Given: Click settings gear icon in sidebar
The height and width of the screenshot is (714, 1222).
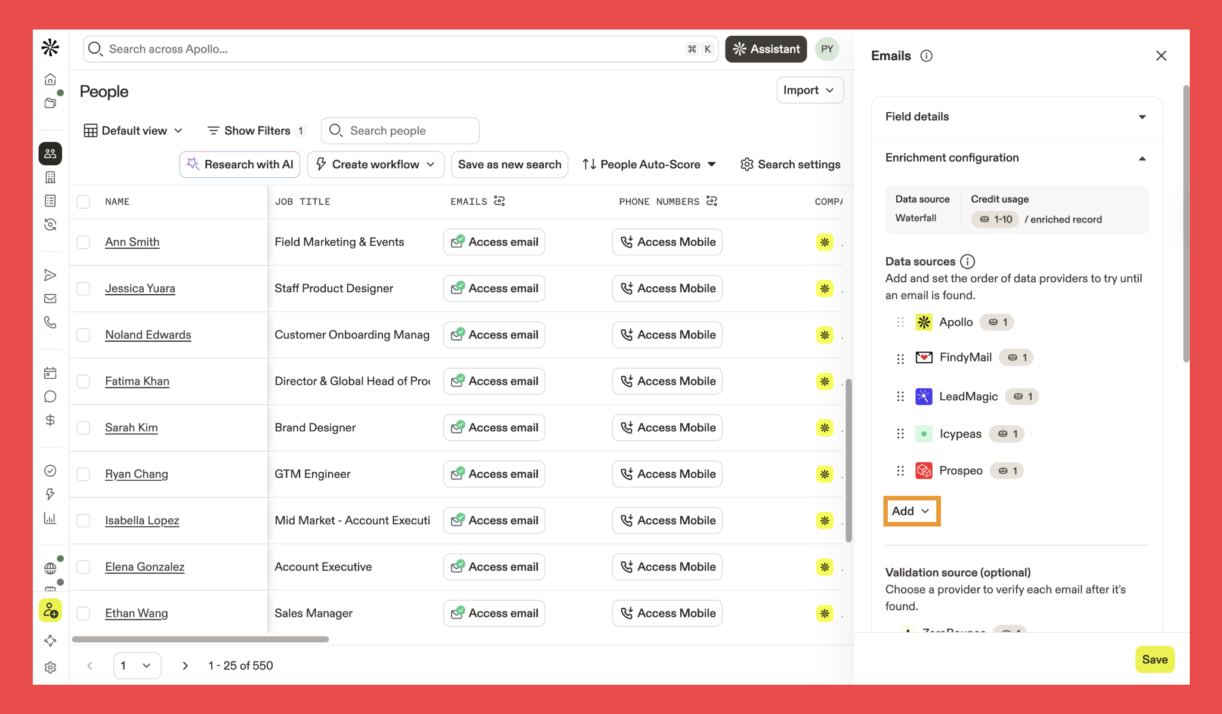Looking at the screenshot, I should [50, 667].
